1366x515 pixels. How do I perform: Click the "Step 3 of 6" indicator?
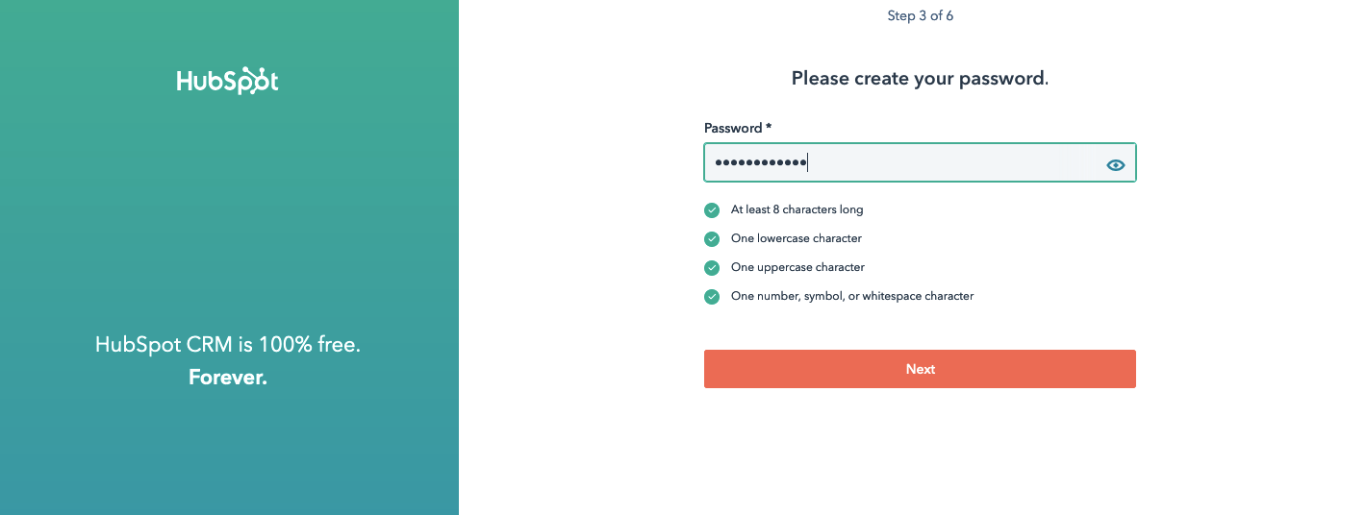(x=920, y=15)
